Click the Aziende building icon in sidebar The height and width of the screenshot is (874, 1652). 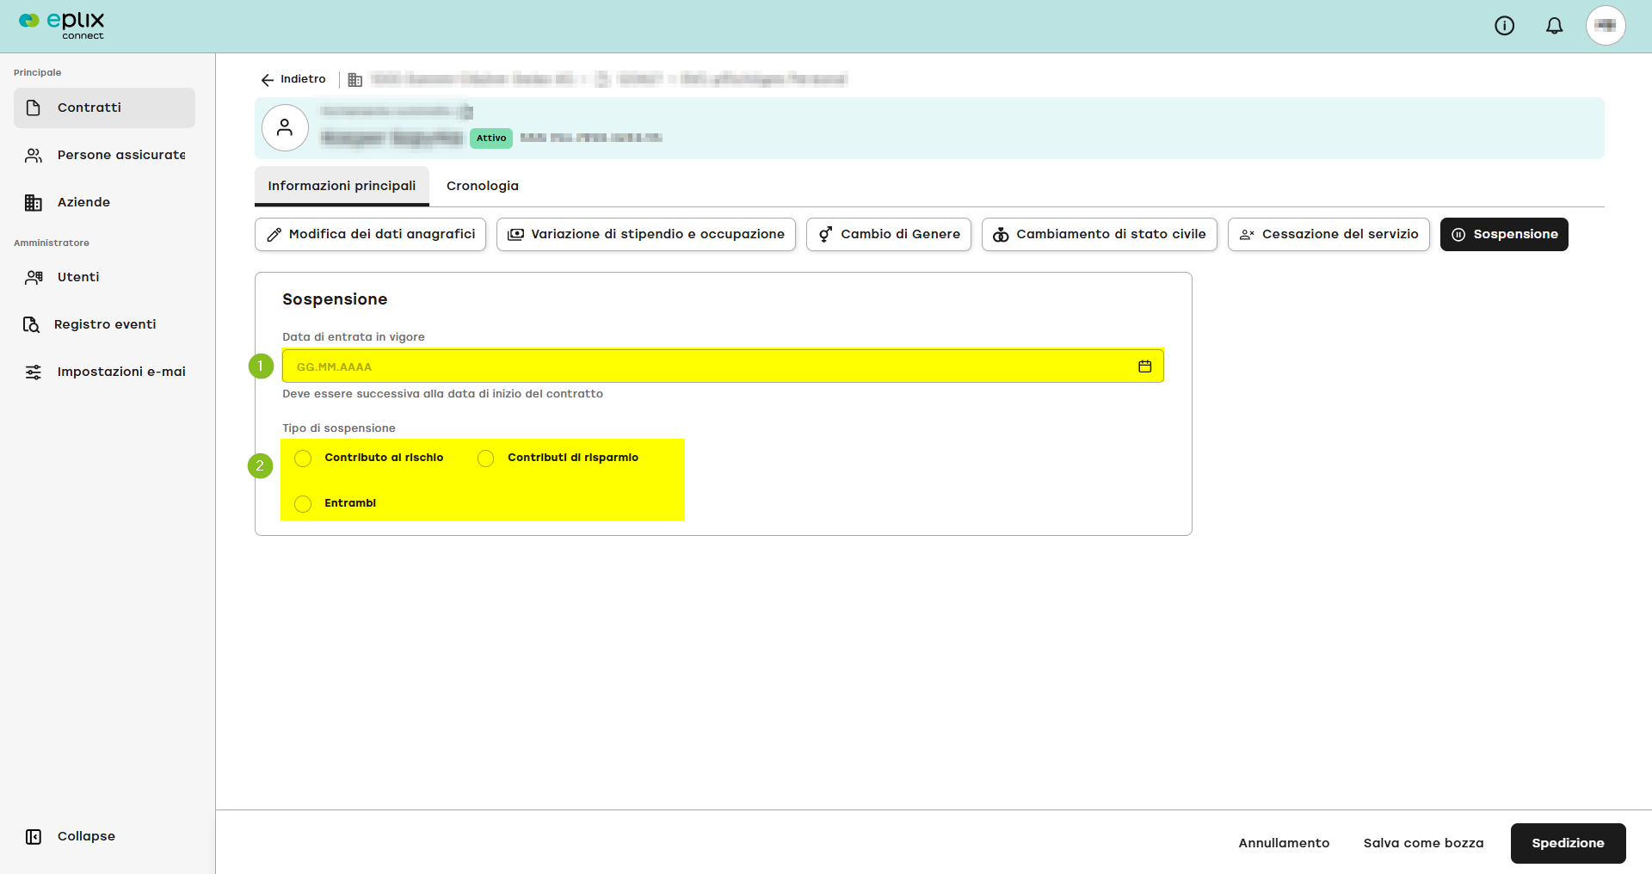point(34,202)
